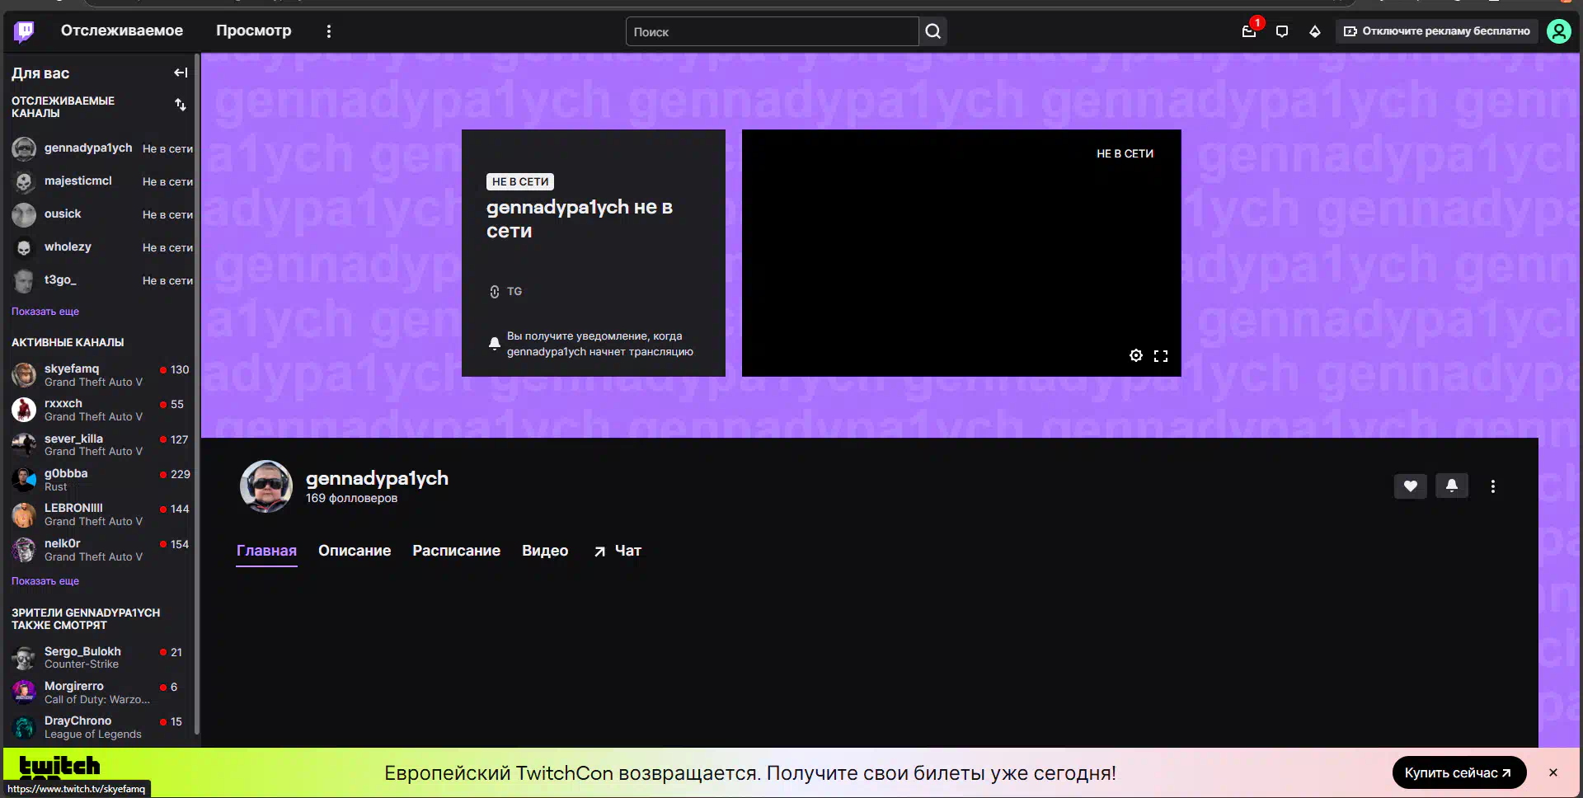Expand followed channels with 'Показать еще'
This screenshot has height=798, width=1583.
click(45, 312)
